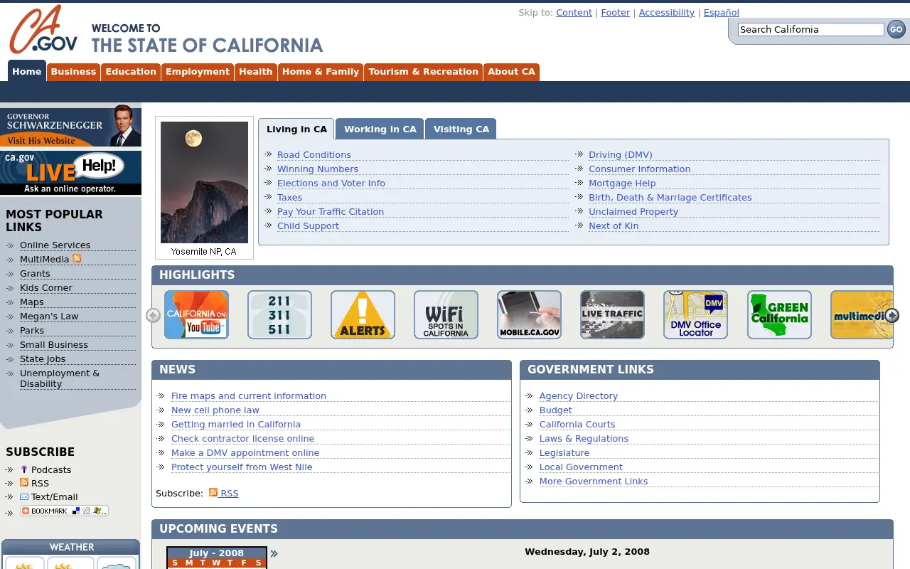Open the Live Traffic highlight icon

pos(612,314)
